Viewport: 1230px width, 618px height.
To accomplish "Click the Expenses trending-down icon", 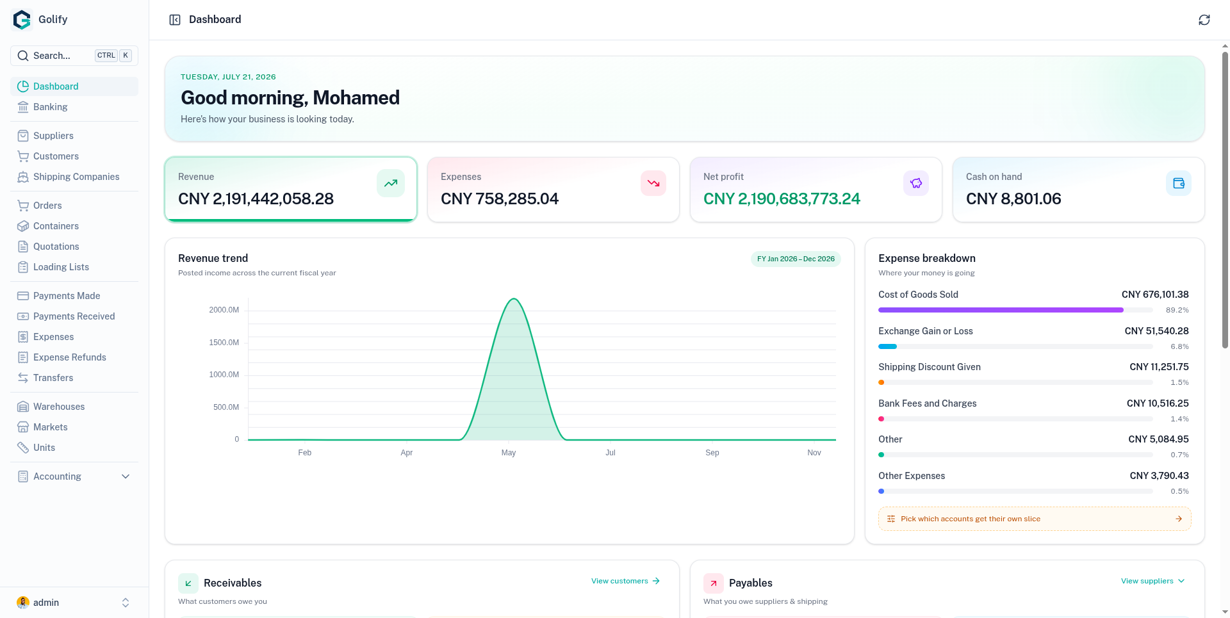I will click(653, 183).
